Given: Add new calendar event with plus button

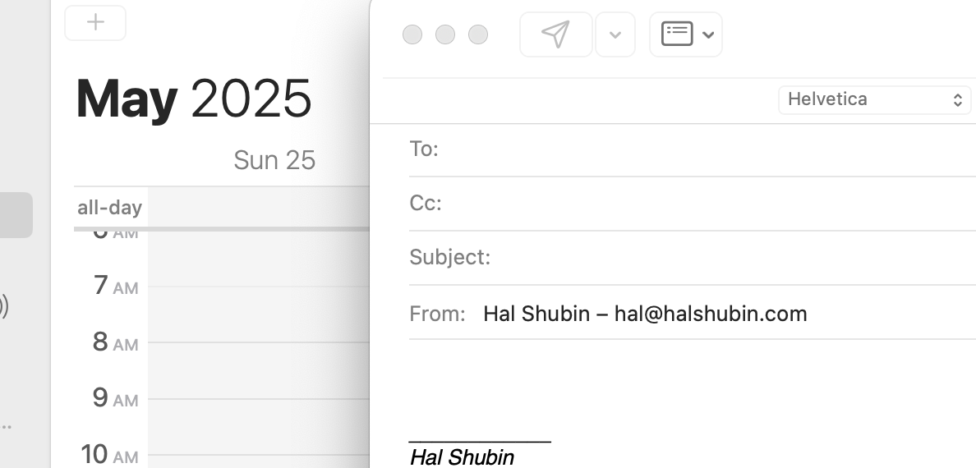Looking at the screenshot, I should (95, 22).
